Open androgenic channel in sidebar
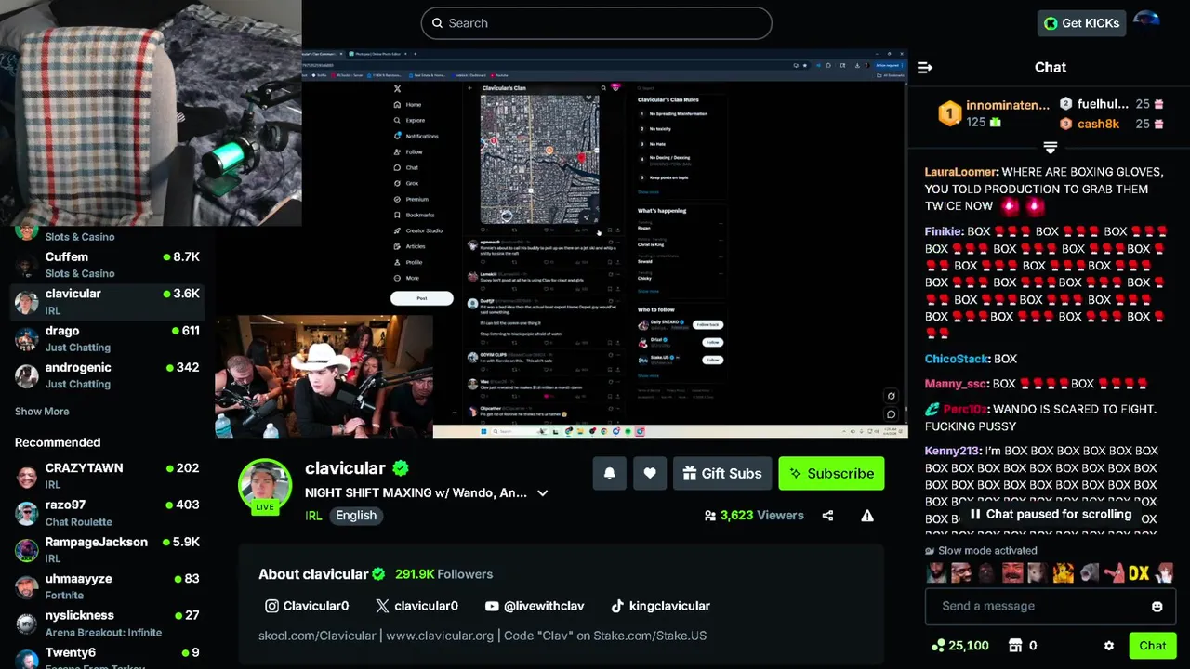Screen dimensions: 1190x669 click(108, 374)
